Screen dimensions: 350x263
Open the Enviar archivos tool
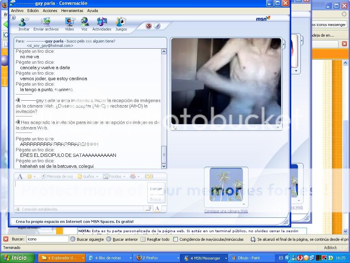click(46, 24)
